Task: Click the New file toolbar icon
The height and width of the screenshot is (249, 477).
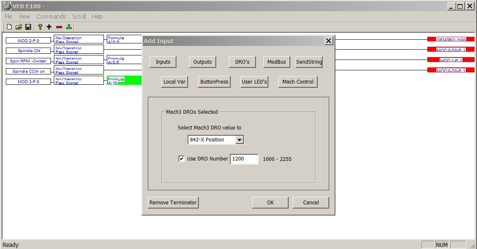Action: (10, 27)
